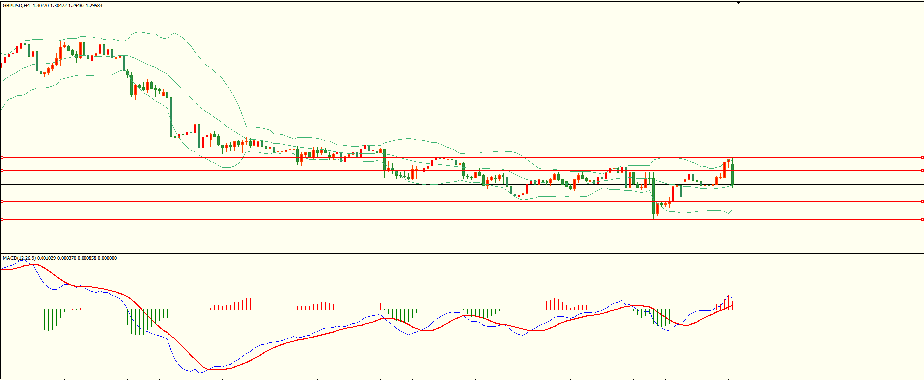Click the chart shift triangle marker at top
924x380 pixels.
pos(738,3)
